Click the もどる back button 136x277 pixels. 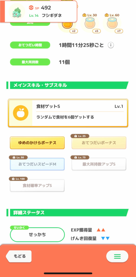pyautogui.click(x=19, y=256)
